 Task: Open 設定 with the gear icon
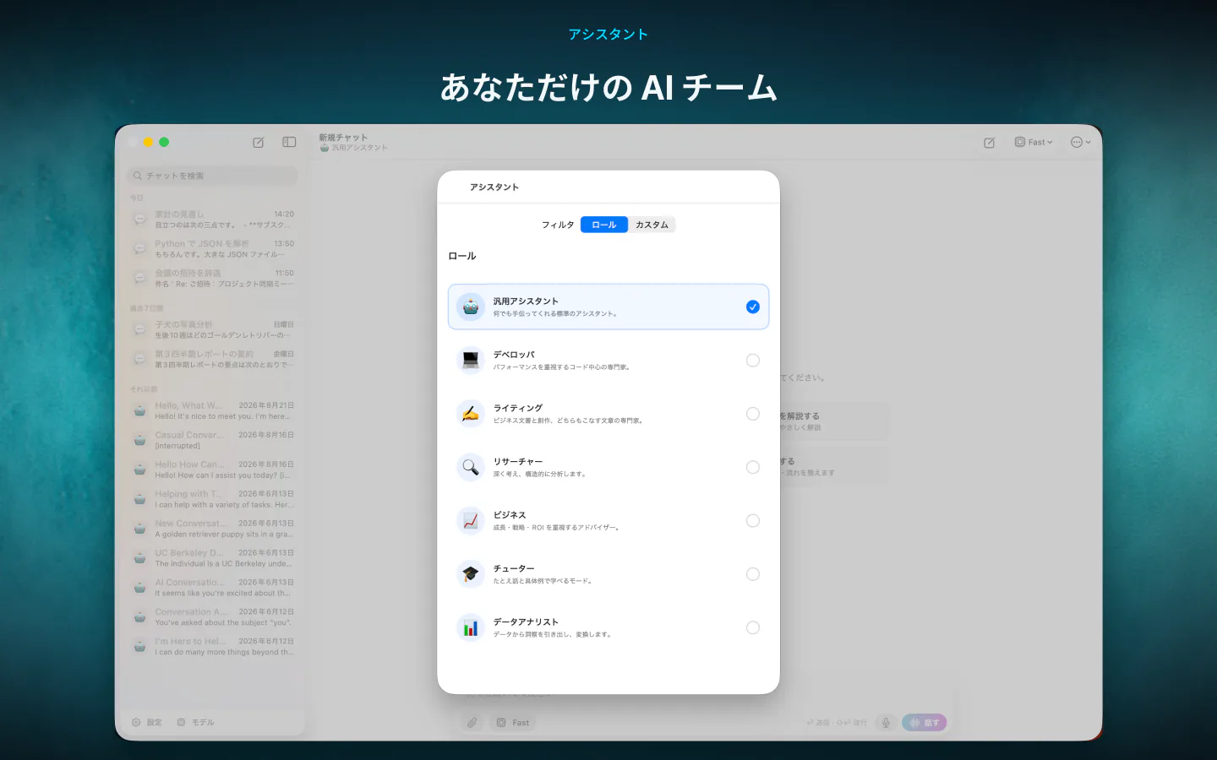(146, 723)
